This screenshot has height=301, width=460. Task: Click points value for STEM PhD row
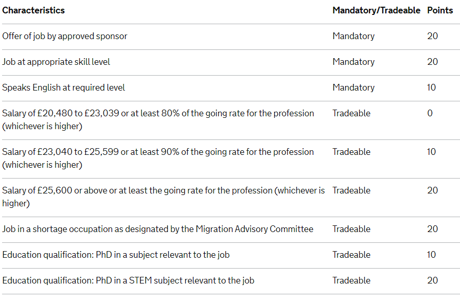[x=432, y=280]
